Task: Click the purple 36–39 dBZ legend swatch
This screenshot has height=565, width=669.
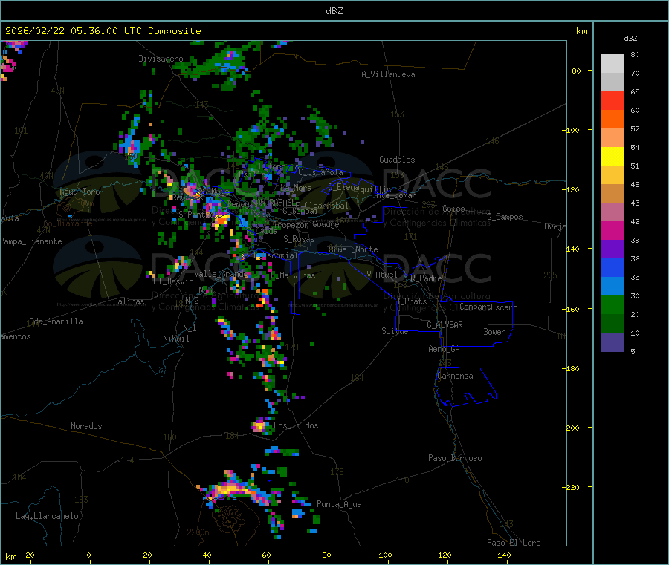Action: (x=613, y=249)
